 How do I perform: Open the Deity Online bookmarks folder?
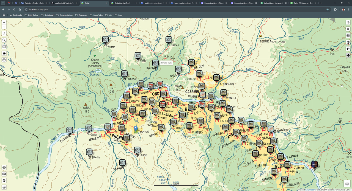pyautogui.click(x=31, y=15)
